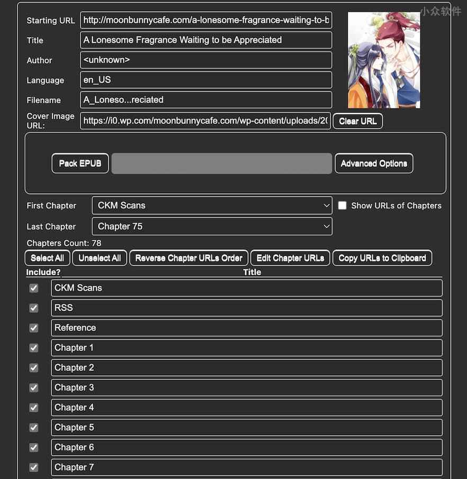Click the book cover image thumbnail
Image resolution: width=467 pixels, height=479 pixels.
tap(384, 60)
